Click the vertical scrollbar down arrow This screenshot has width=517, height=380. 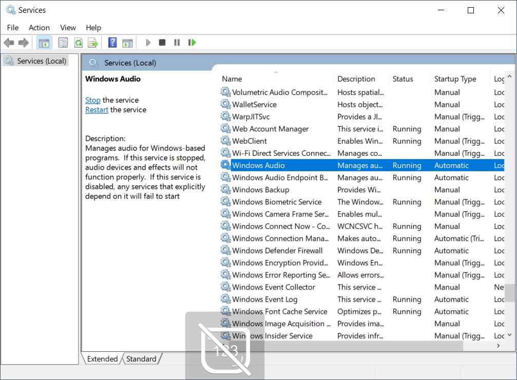click(x=510, y=335)
